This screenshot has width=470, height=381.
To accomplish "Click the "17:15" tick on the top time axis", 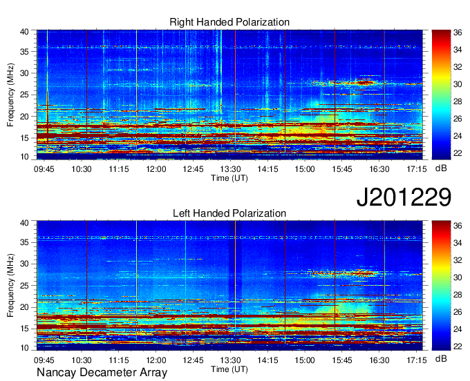I will tap(417, 169).
